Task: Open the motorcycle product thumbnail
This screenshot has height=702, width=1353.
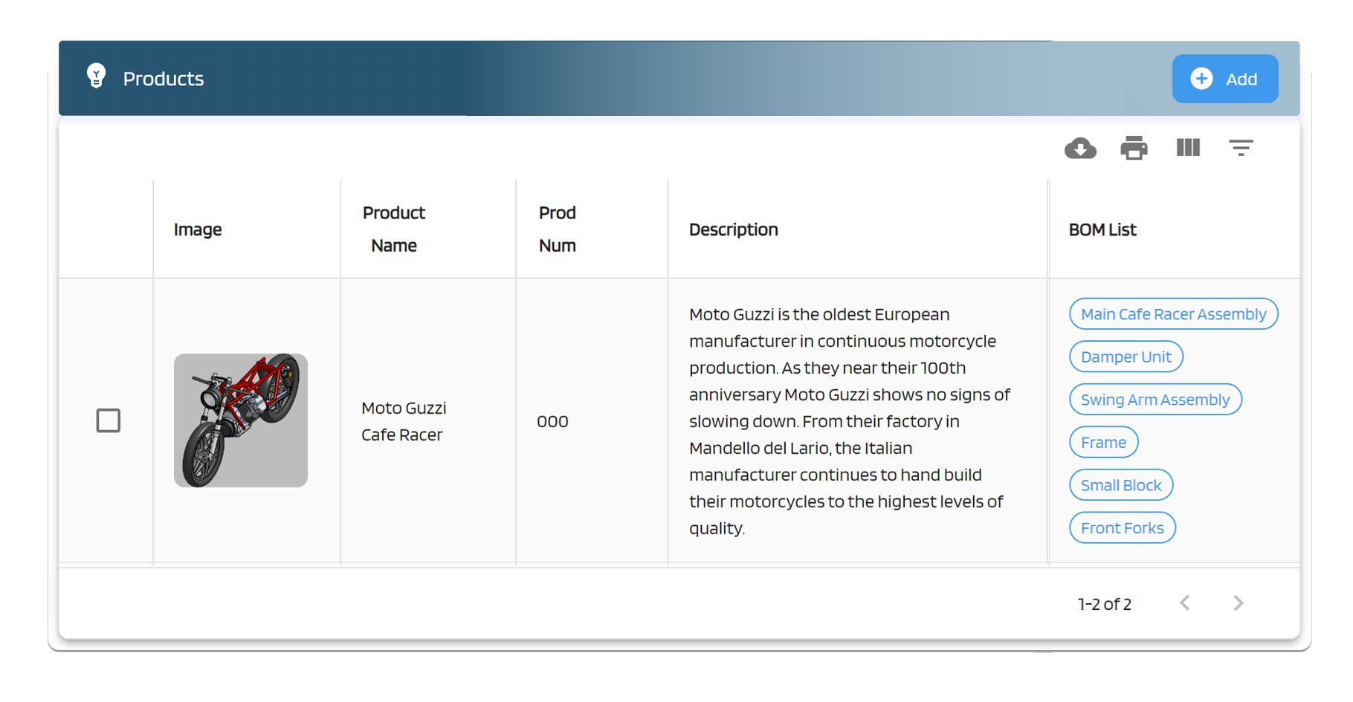Action: coord(241,420)
